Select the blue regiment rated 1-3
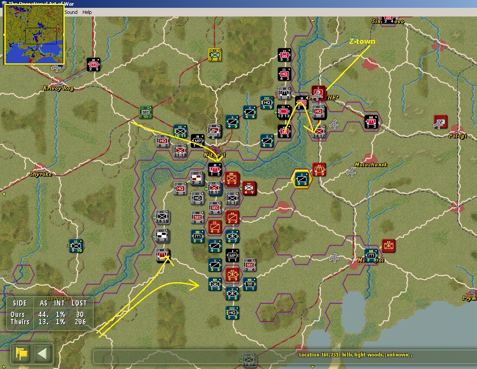Screen dimensions: 477x369 (x=215, y=284)
